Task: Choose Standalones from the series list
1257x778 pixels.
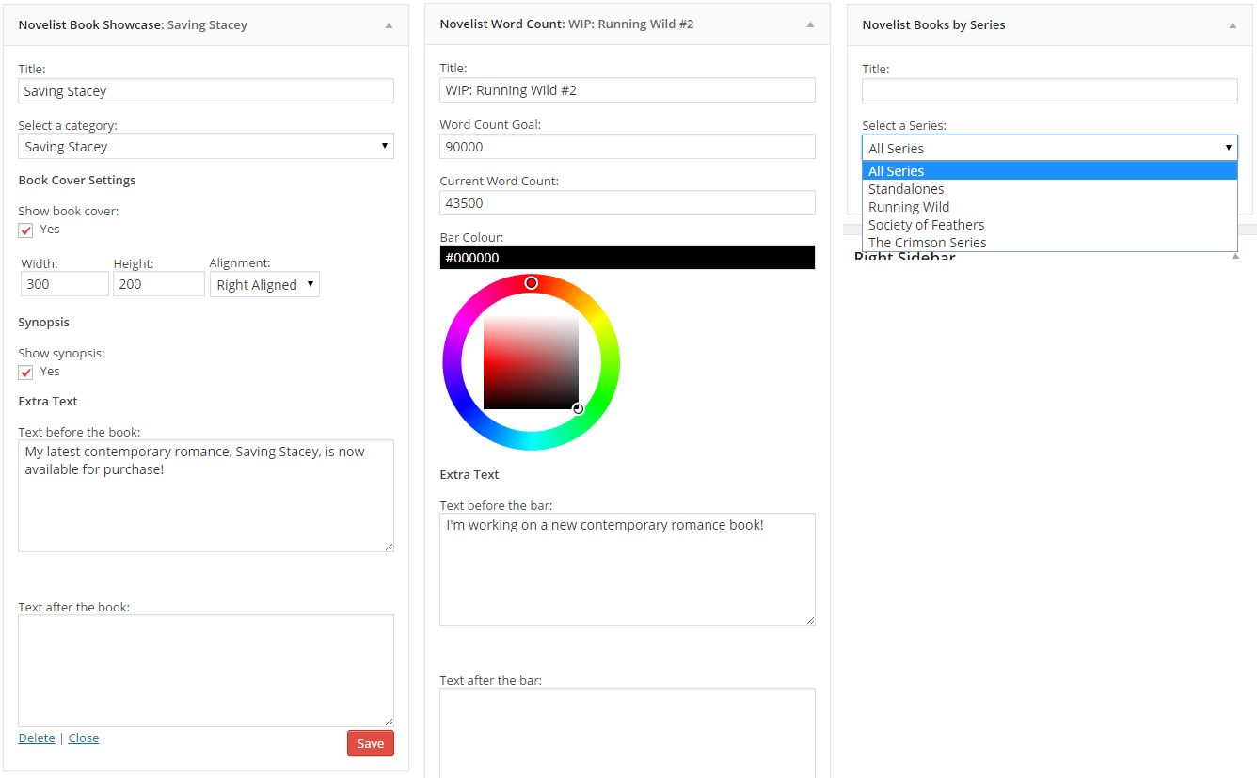Action: coord(906,189)
